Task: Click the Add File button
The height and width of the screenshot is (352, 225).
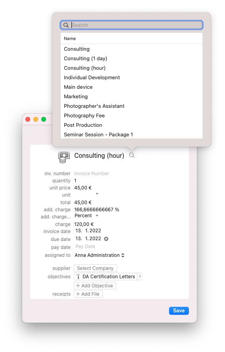Action: point(88,294)
